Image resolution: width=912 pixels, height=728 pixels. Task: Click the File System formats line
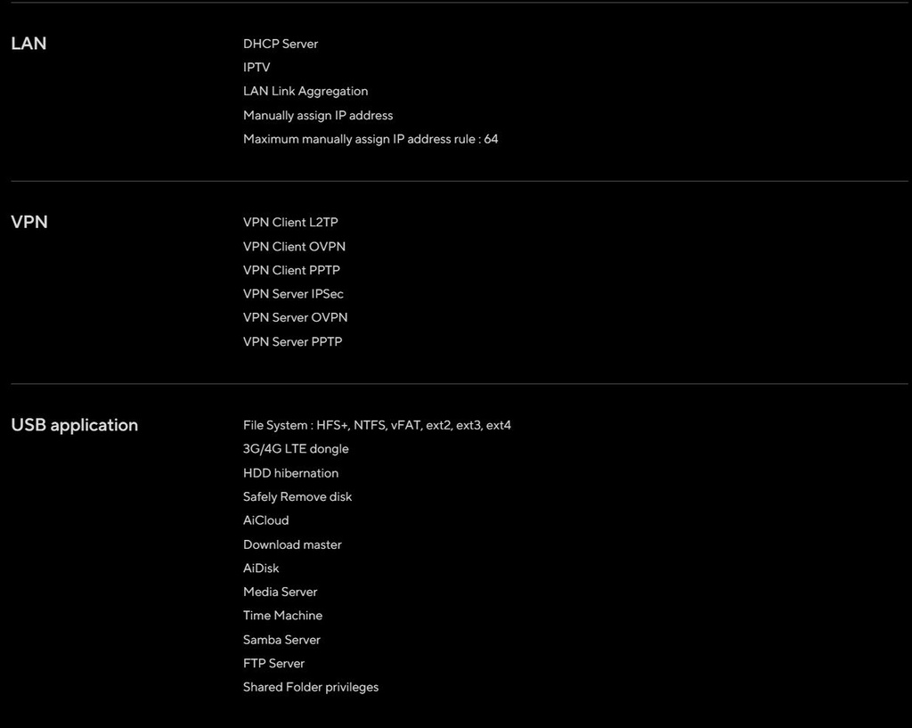click(377, 425)
